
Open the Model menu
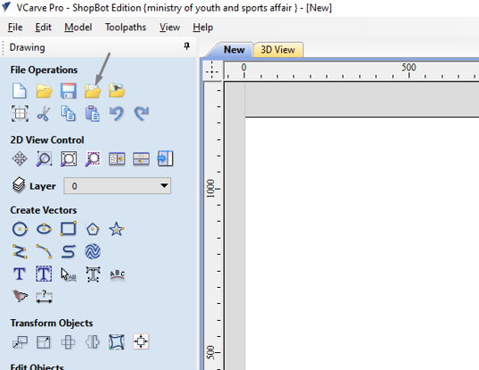[78, 27]
